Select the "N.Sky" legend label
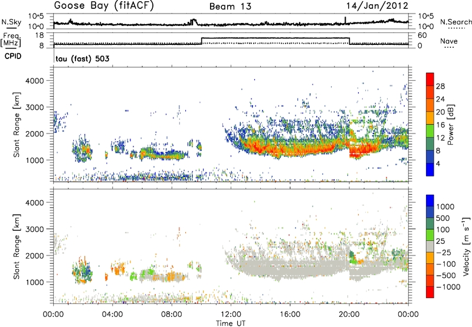Image resolution: width=472 pixels, height=327 pixels. [11, 22]
